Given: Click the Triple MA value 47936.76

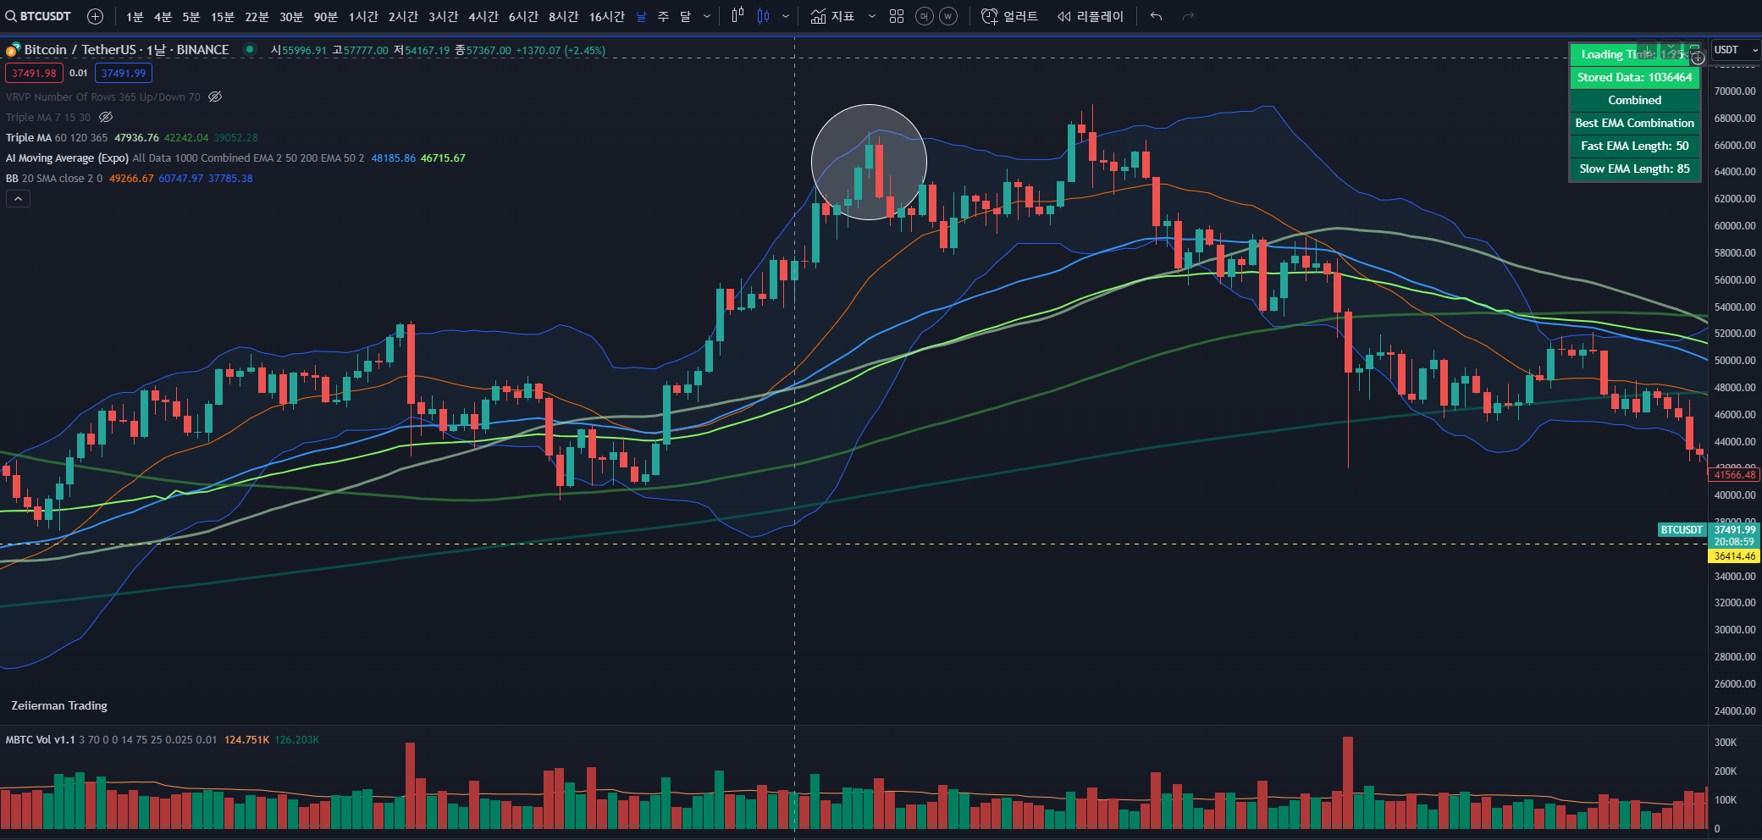Looking at the screenshot, I should [x=136, y=137].
